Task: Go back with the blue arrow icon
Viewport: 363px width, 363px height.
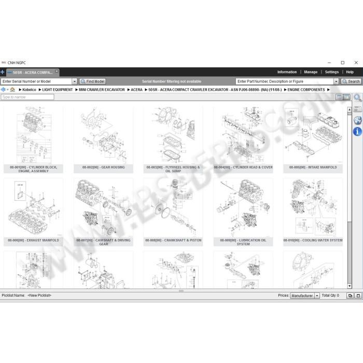Action: click(3, 90)
